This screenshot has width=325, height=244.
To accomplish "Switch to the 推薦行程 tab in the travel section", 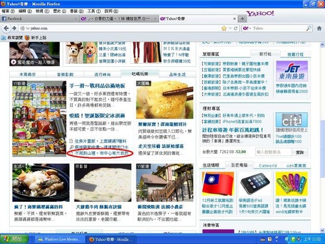I will point(295,55).
